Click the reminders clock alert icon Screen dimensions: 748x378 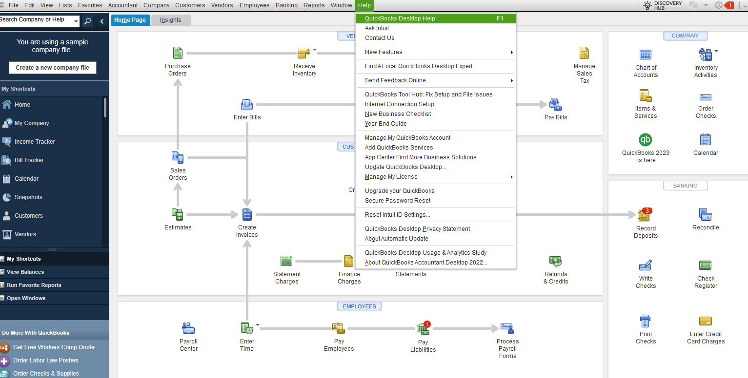pyautogui.click(x=724, y=5)
